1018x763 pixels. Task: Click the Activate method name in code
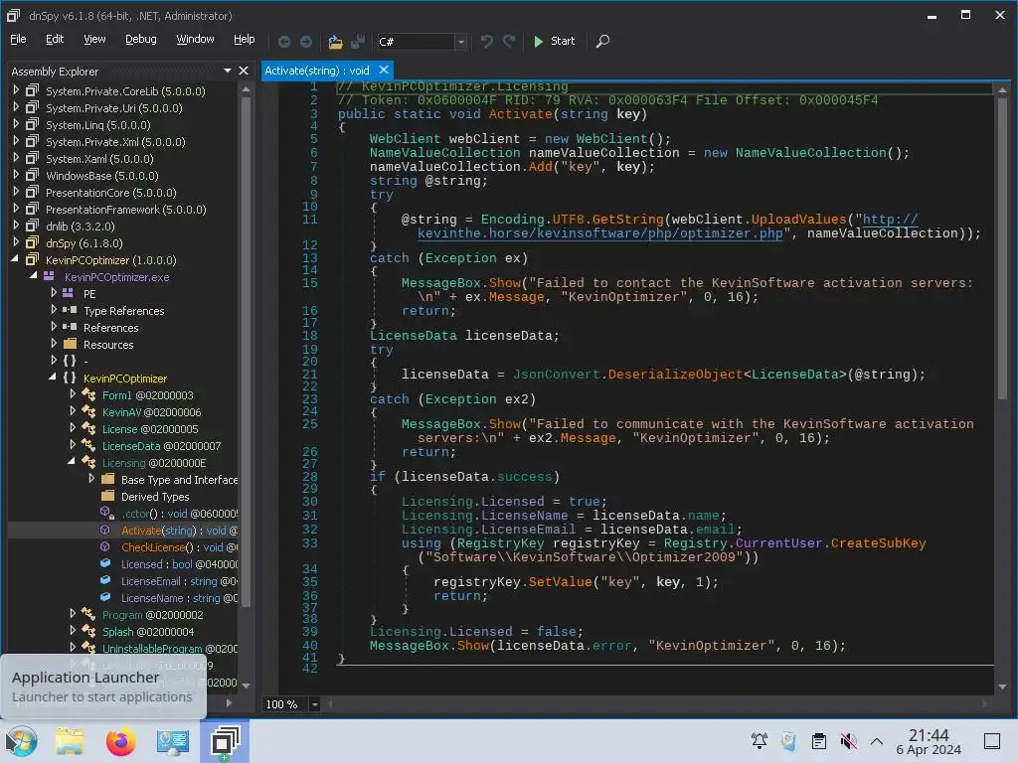520,114
